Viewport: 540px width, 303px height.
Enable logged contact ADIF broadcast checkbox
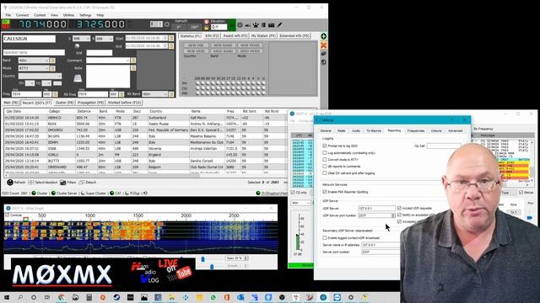pyautogui.click(x=325, y=237)
